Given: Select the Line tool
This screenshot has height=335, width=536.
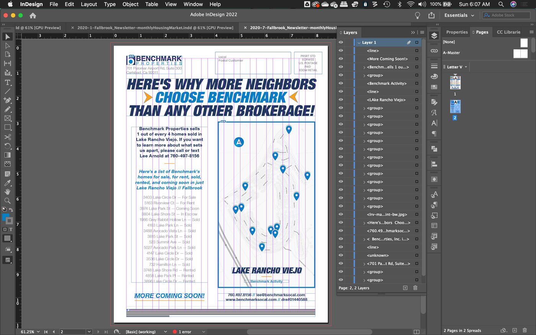Looking at the screenshot, I should 7,91.
